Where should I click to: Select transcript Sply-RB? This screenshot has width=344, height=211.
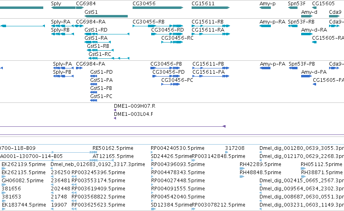coord(62,34)
